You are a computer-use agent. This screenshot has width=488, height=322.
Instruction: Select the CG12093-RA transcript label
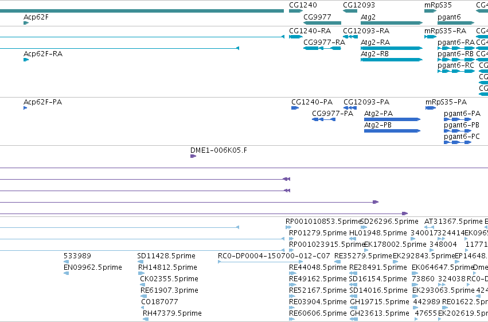tap(366, 31)
